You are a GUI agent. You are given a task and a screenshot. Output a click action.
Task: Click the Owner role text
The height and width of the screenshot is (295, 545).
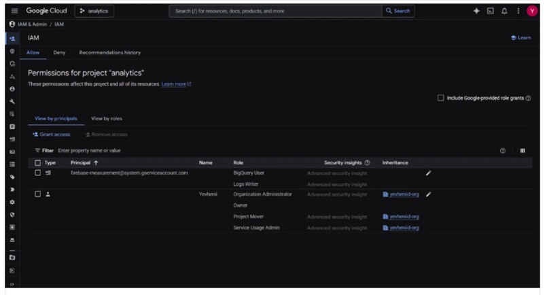240,205
